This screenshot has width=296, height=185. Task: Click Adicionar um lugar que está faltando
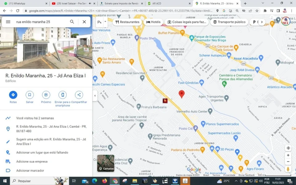click(x=46, y=152)
